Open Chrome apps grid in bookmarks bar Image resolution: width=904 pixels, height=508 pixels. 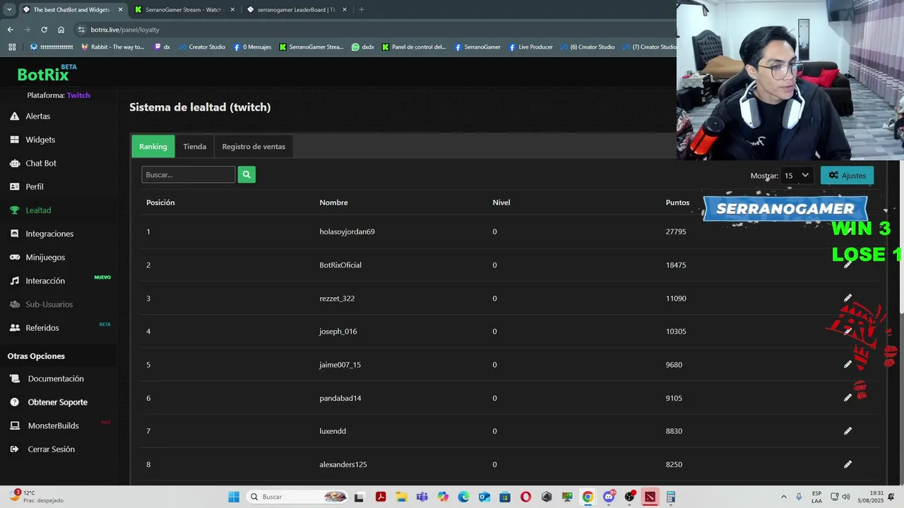[x=12, y=47]
